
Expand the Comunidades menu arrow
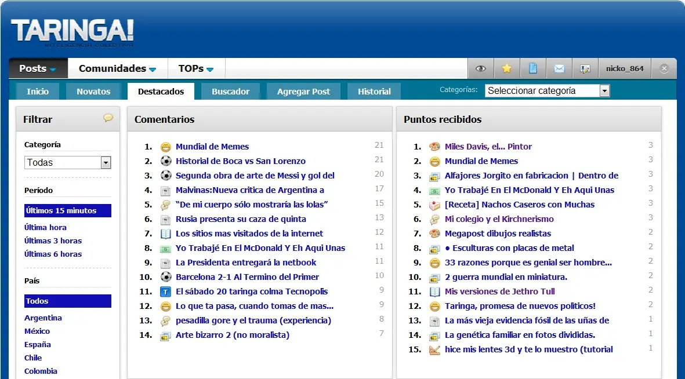(x=153, y=70)
